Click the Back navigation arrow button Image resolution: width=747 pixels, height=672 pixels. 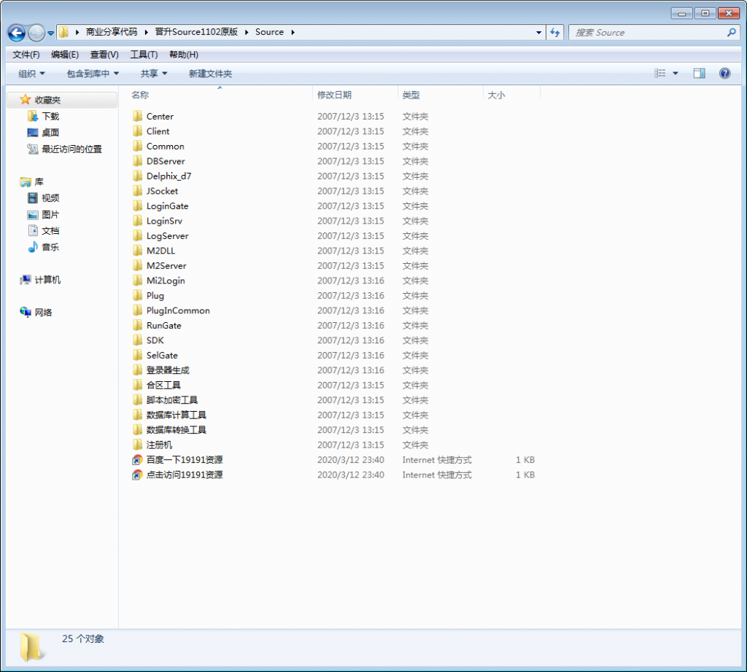tap(16, 33)
